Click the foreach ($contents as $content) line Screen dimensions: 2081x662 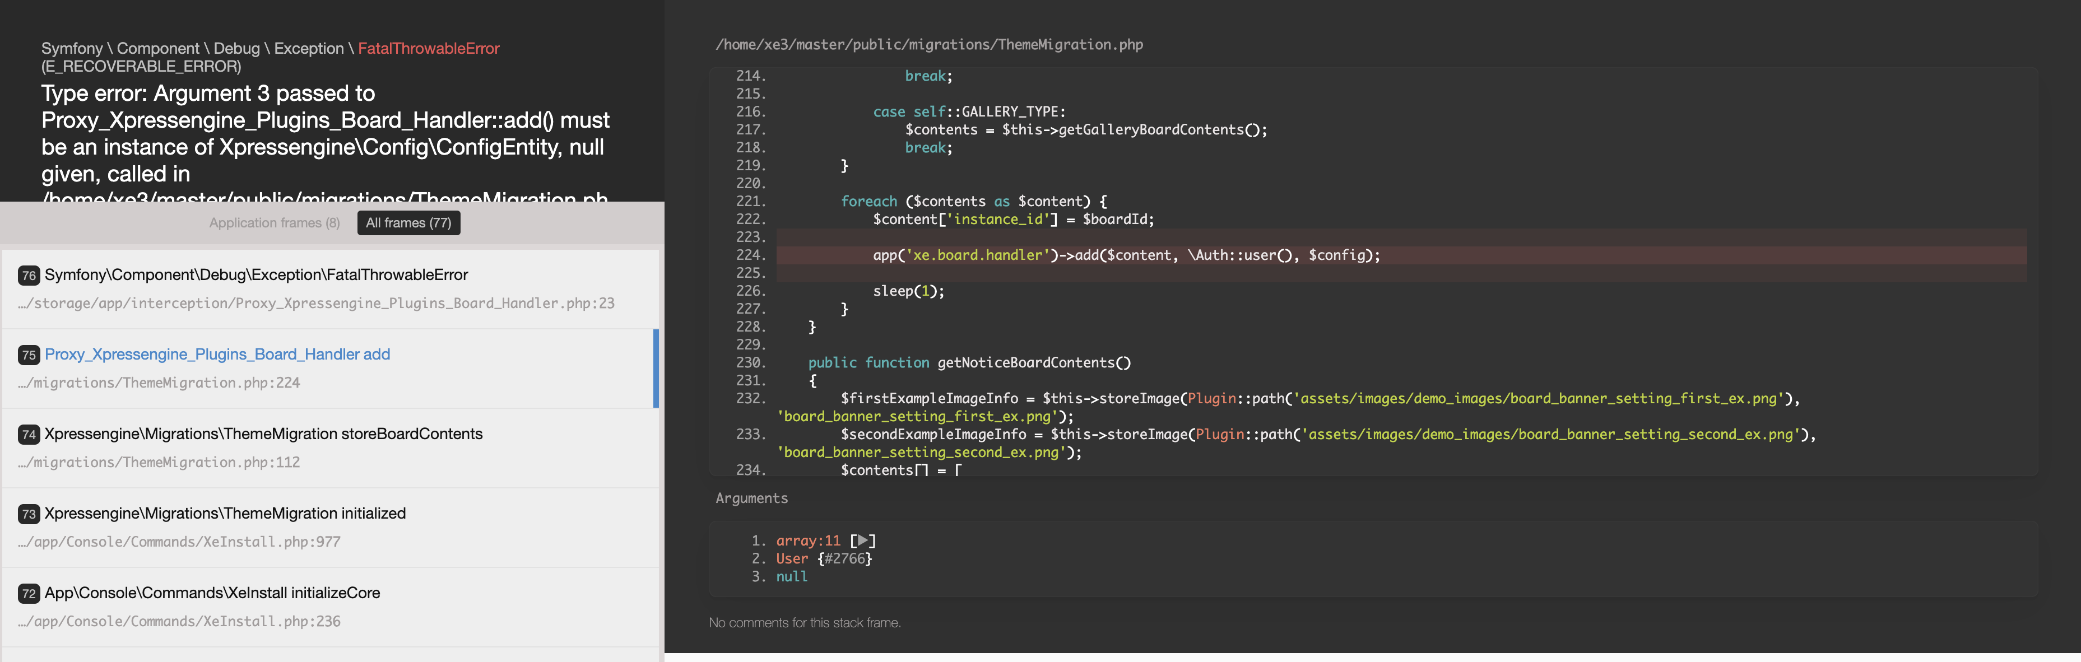(973, 201)
